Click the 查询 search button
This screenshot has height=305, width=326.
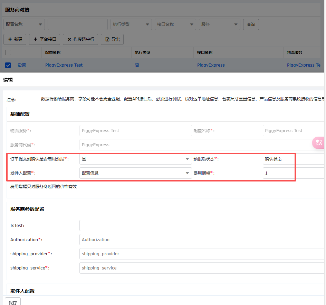[251, 24]
